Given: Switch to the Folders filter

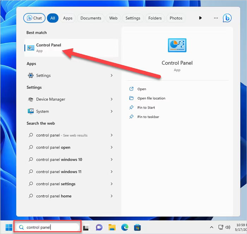Looking at the screenshot, I should point(155,18).
